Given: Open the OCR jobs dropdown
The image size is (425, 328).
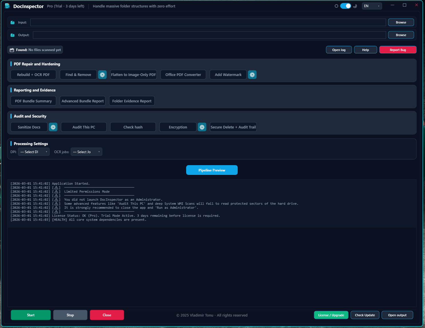Looking at the screenshot, I should [x=86, y=152].
